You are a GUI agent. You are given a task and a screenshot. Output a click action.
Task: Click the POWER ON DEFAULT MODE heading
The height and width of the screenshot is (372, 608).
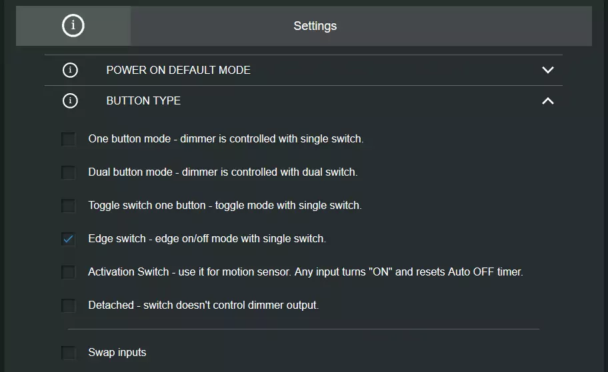(x=179, y=70)
